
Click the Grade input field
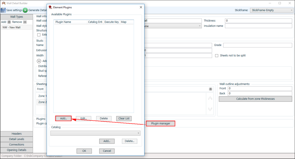[x=257, y=45]
